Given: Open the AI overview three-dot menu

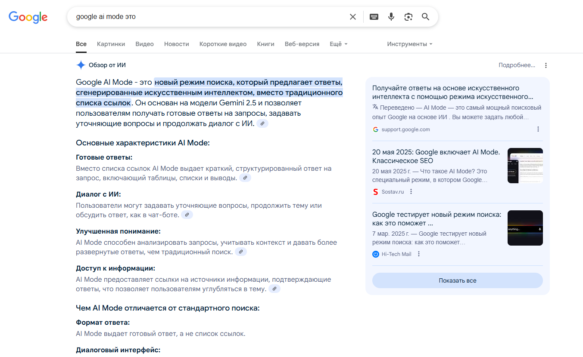Looking at the screenshot, I should 546,65.
